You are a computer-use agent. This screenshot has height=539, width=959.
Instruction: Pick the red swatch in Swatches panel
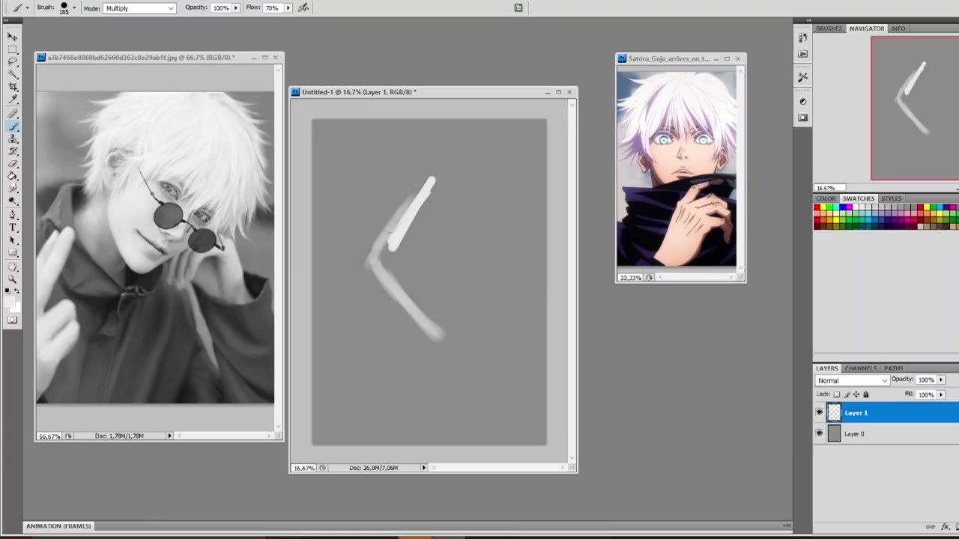818,207
